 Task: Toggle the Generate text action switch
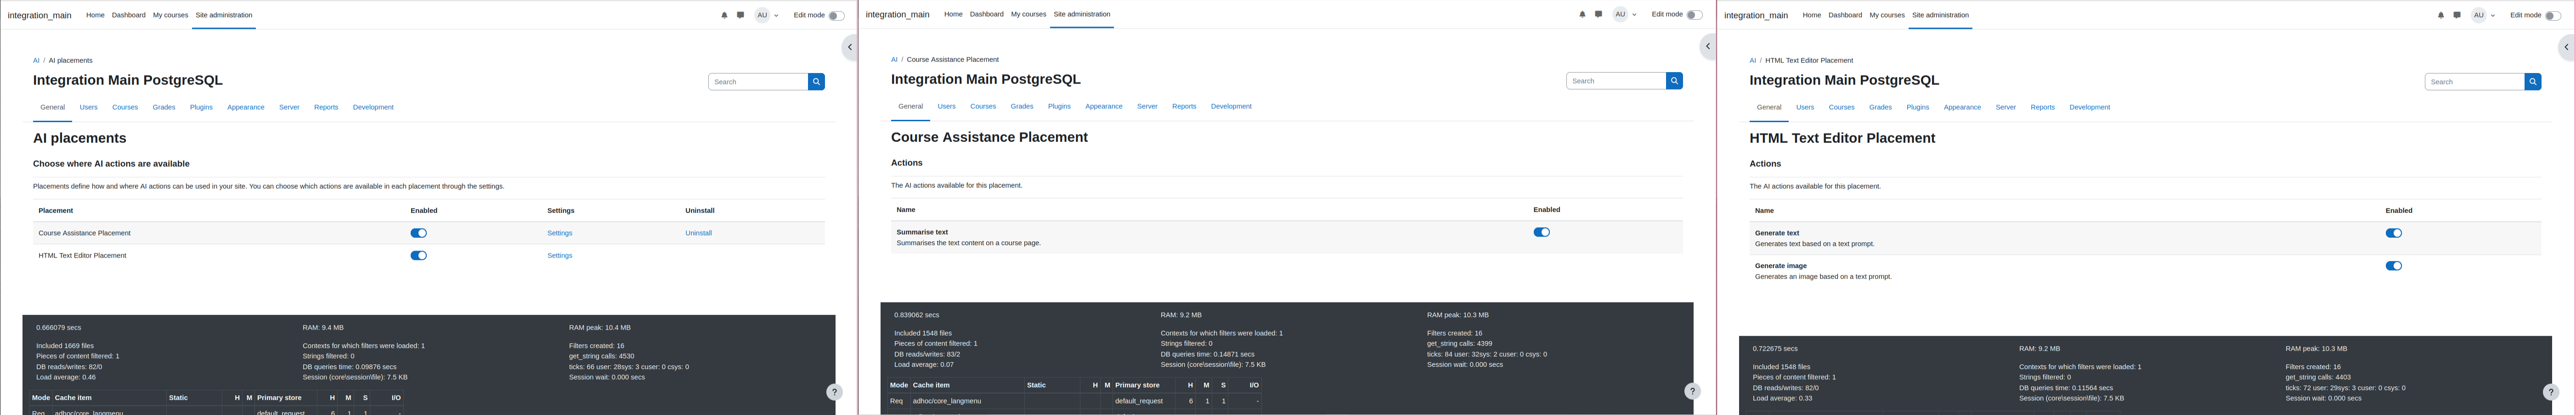point(2394,233)
